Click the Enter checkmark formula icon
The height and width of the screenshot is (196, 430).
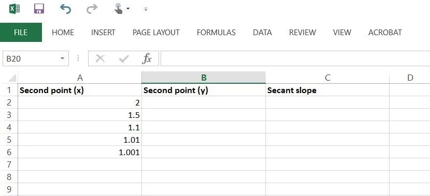(x=124, y=58)
